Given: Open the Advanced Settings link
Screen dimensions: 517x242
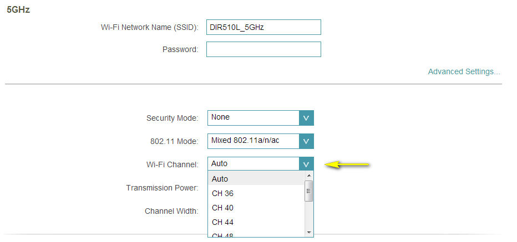Looking at the screenshot, I should pyautogui.click(x=464, y=71).
